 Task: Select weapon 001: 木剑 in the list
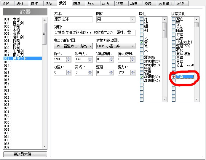click(23, 19)
